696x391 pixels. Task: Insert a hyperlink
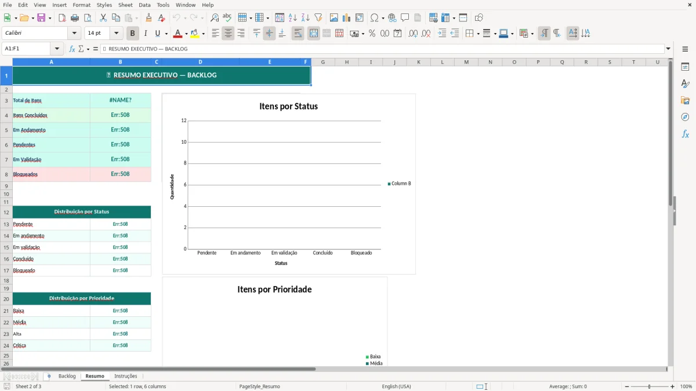[392, 18]
